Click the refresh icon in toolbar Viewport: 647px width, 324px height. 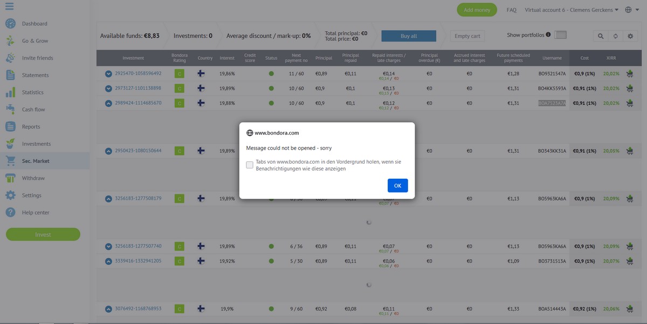pos(615,36)
